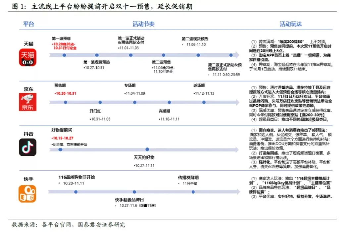The height and width of the screenshot is (232, 347).
Task: Click the arrowhead ending Tmall's timeline
Action: pyautogui.click(x=237, y=55)
